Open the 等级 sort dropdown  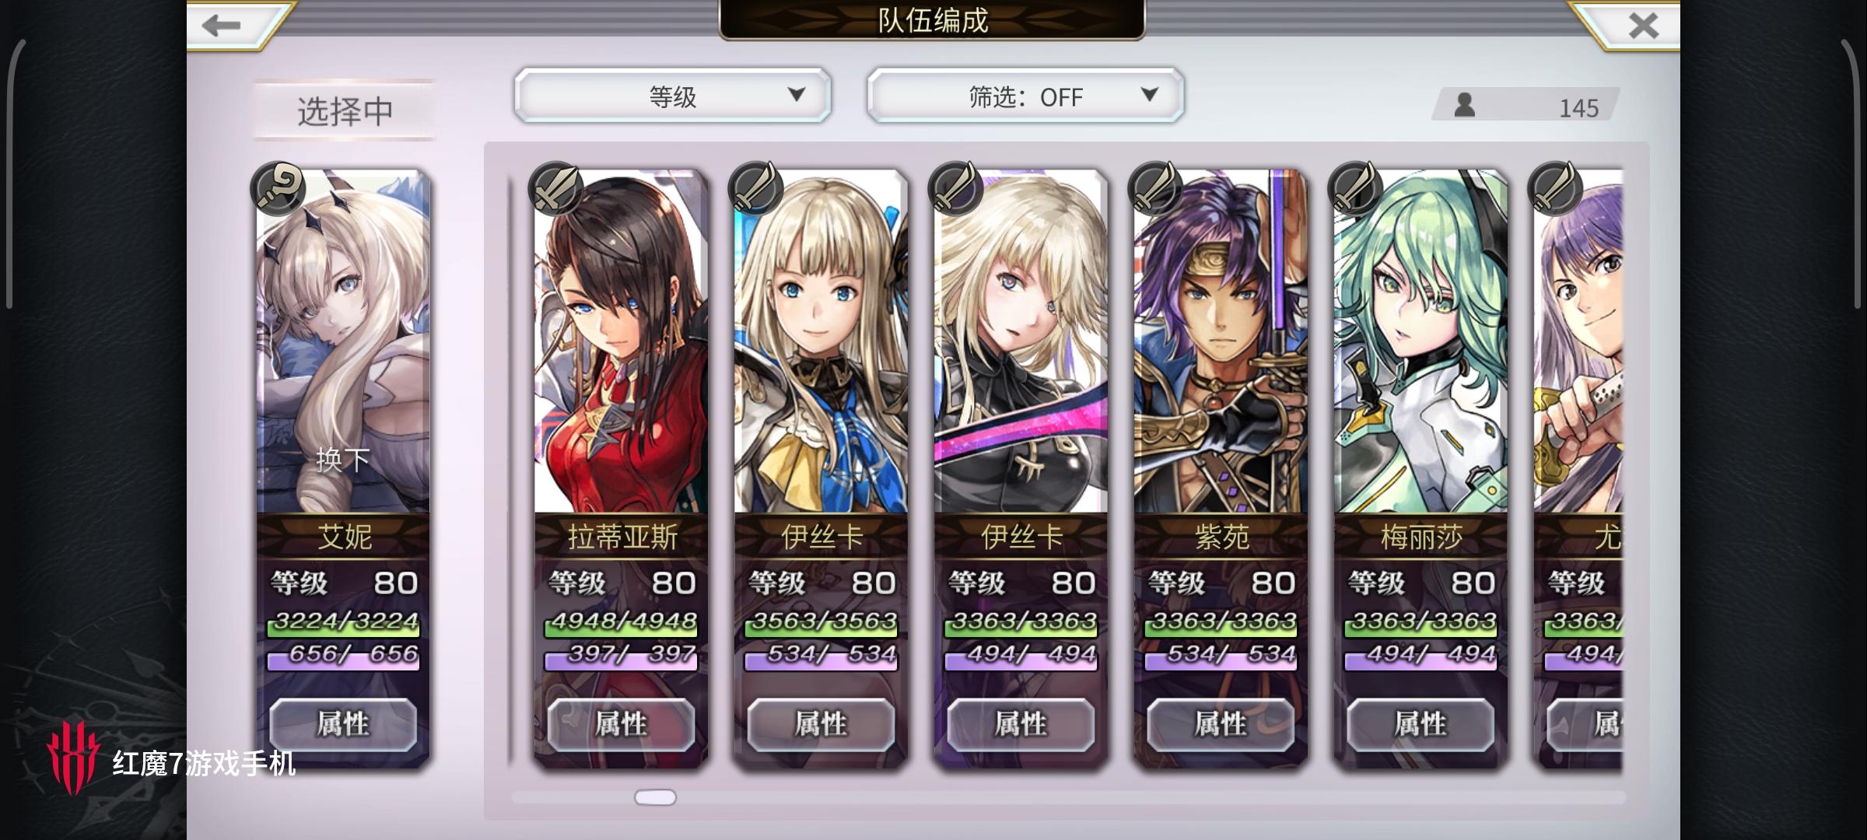coord(673,96)
